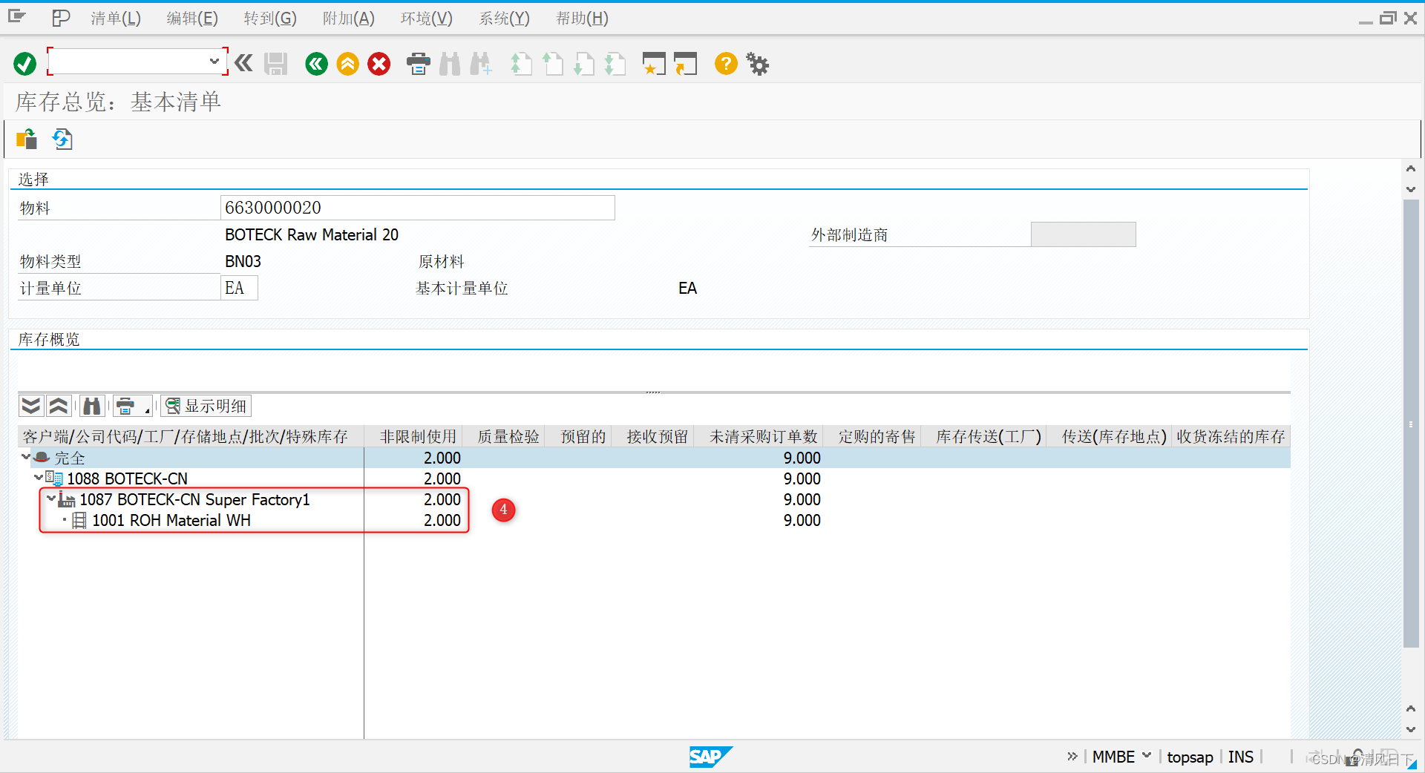Open the 系统(Y) menu

click(x=505, y=18)
